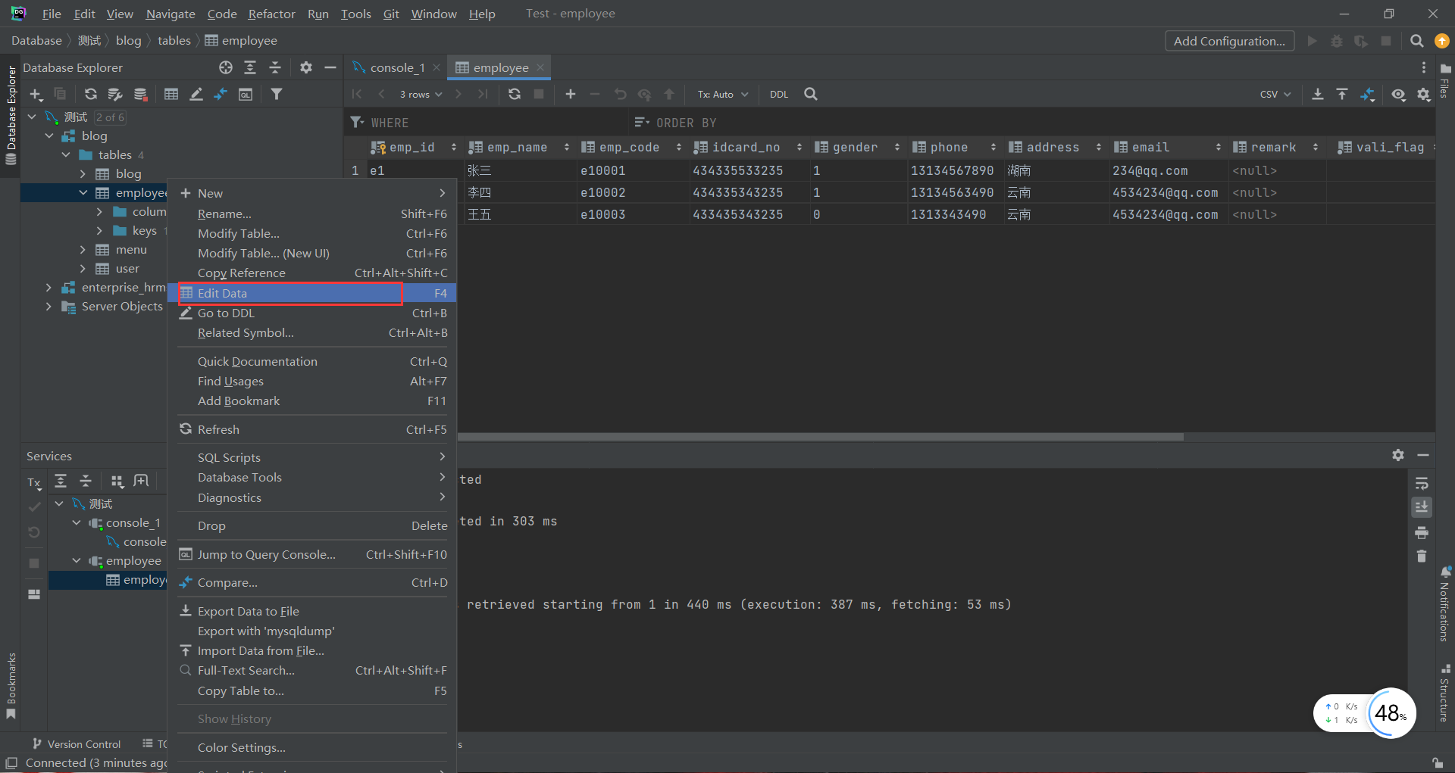Viewport: 1455px width, 773px height.
Task: Expand the enterprise_hrm schema node
Action: [49, 287]
